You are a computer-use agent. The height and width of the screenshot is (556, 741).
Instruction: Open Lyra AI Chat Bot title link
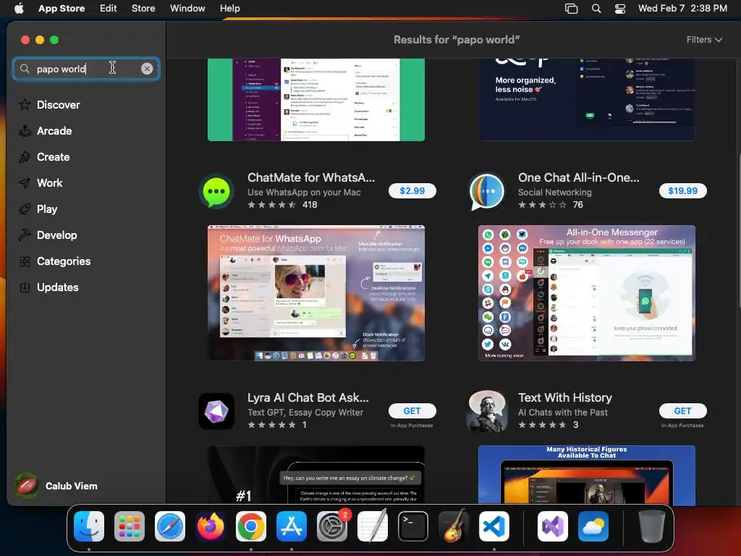308,397
